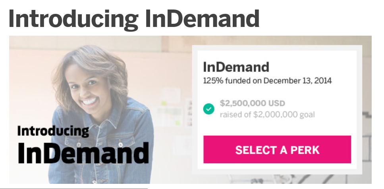Click the "$2,500,000 USD" raised amount
Image resolution: width=384 pixels, height=189 pixels.
pyautogui.click(x=252, y=103)
